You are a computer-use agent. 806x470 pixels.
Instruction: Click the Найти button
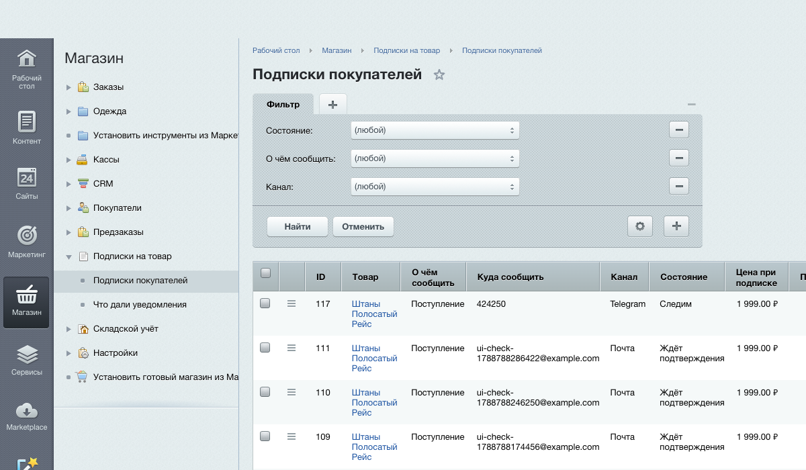pos(298,226)
